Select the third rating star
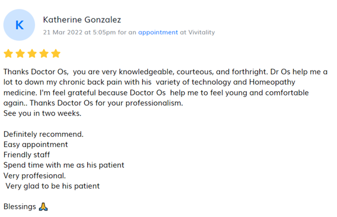Viewport: 337px width, 217px height. click(32, 53)
